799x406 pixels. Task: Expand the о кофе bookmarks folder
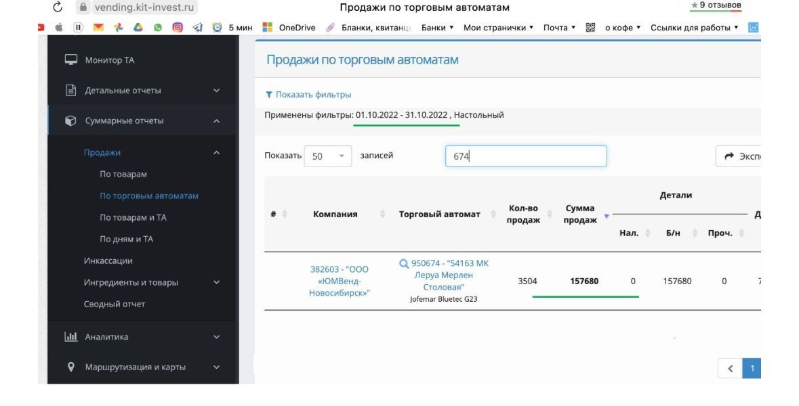tap(623, 28)
